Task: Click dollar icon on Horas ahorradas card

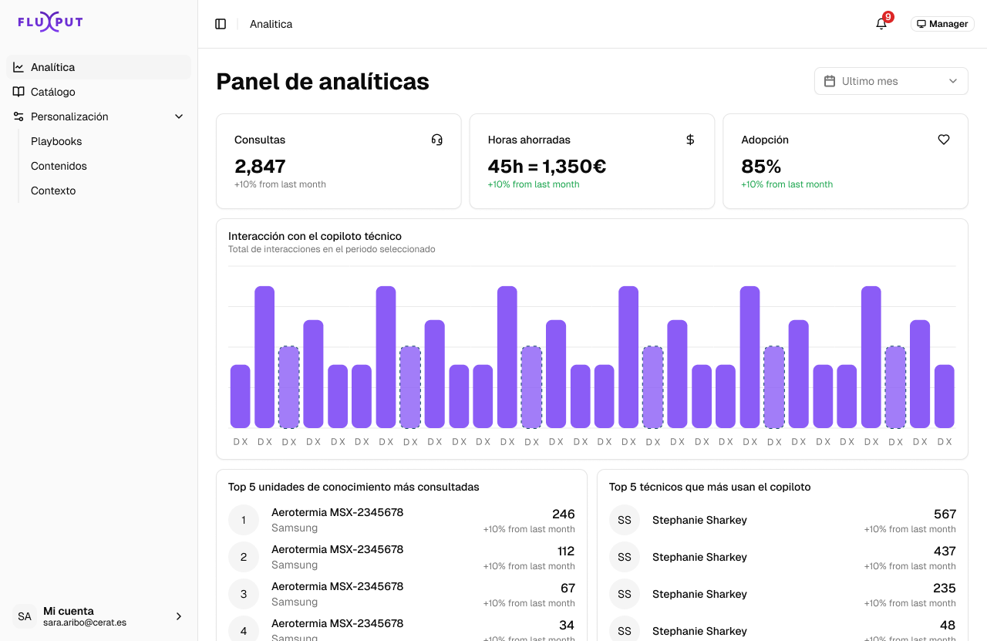Action: coord(690,140)
